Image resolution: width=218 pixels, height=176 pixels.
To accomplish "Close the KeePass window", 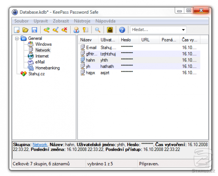I will pyautogui.click(x=201, y=10).
